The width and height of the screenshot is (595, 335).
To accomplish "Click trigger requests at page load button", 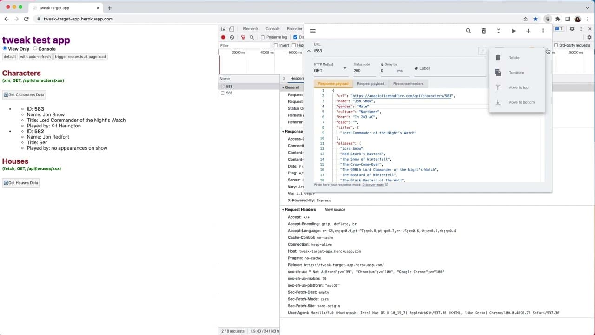I will tap(80, 57).
